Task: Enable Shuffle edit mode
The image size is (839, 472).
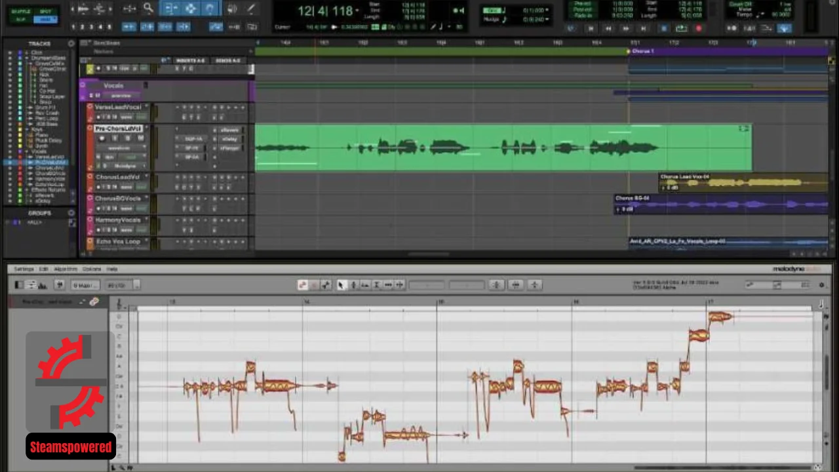Action: click(x=21, y=11)
